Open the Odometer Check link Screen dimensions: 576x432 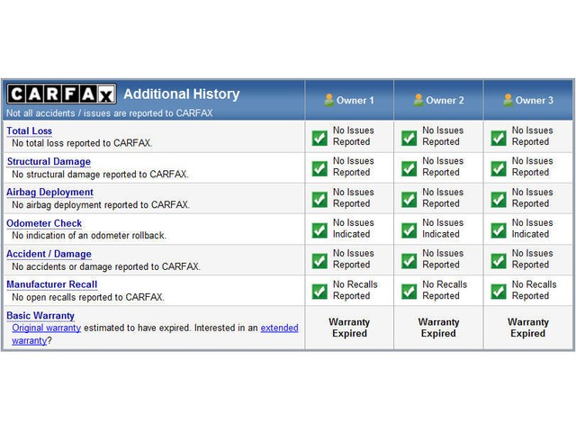click(x=44, y=223)
